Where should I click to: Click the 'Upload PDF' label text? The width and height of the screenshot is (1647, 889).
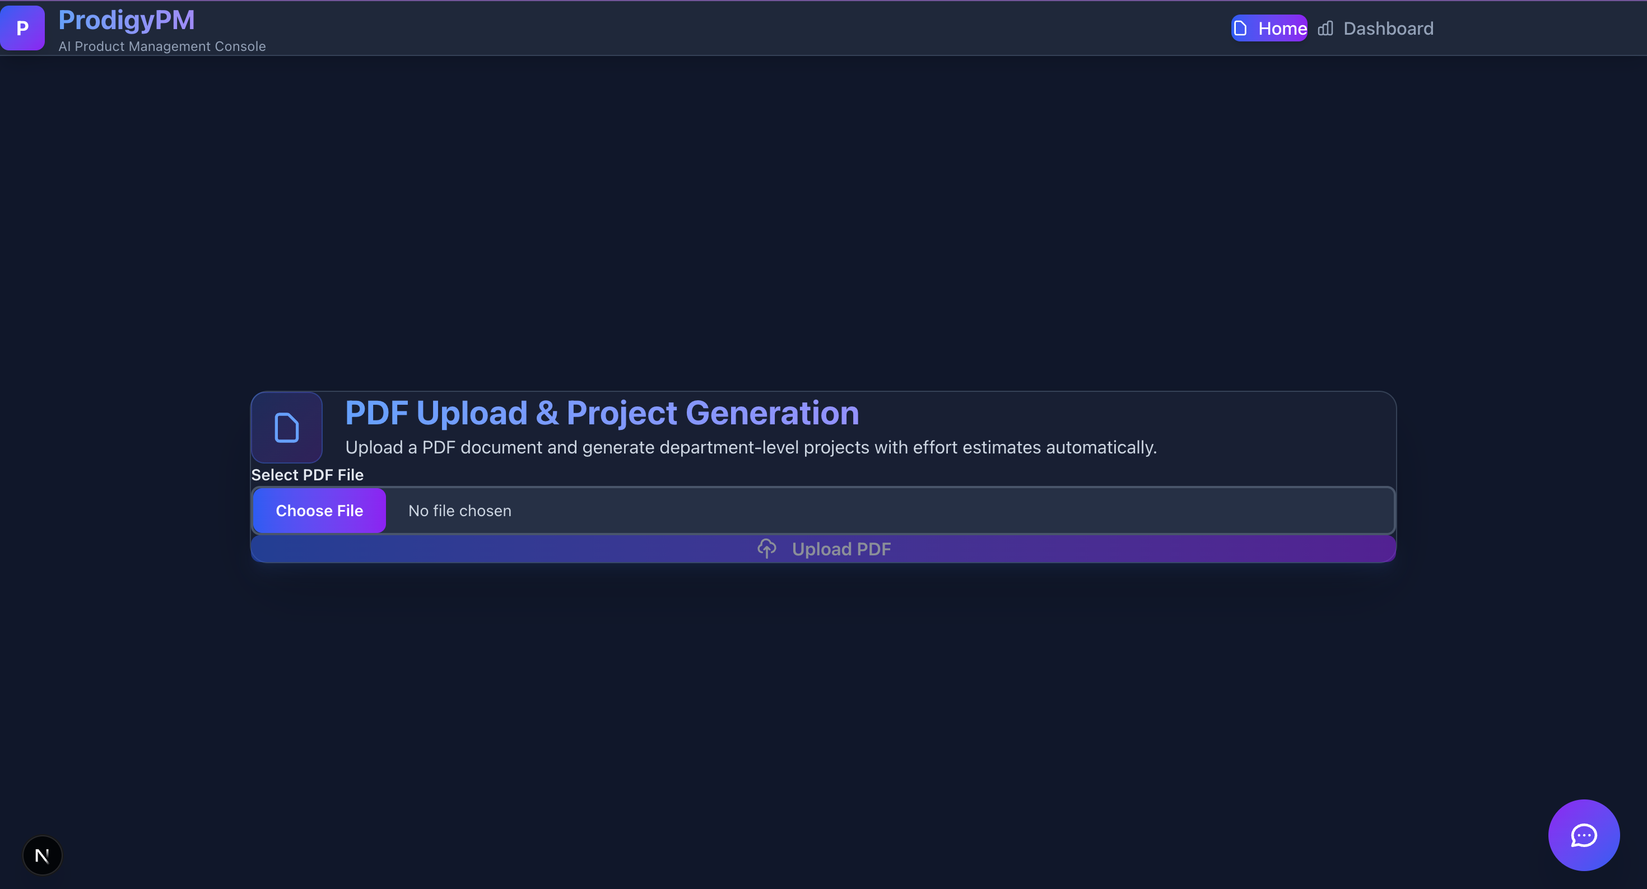[841, 549]
